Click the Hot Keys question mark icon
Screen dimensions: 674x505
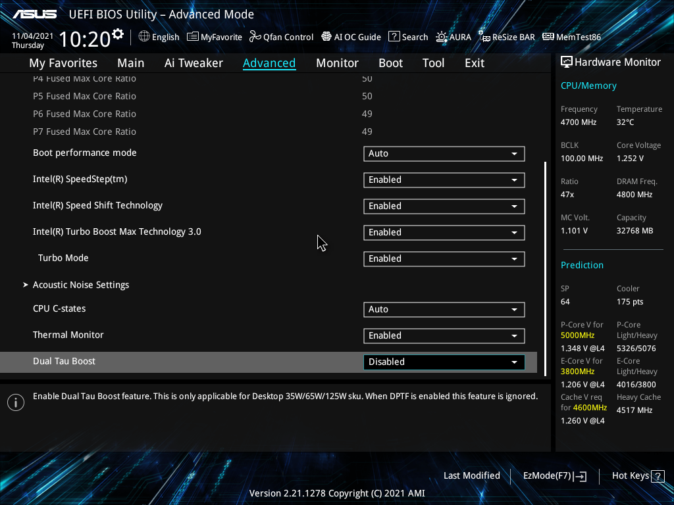[658, 476]
